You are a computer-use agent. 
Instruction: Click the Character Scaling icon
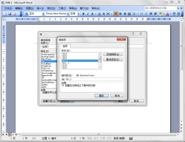(x=108, y=14)
